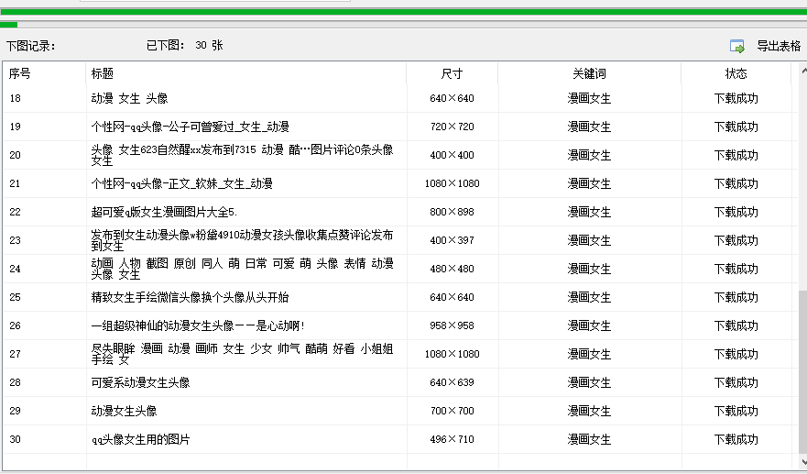
Task: Click sequence number 30
Action: 15,439
